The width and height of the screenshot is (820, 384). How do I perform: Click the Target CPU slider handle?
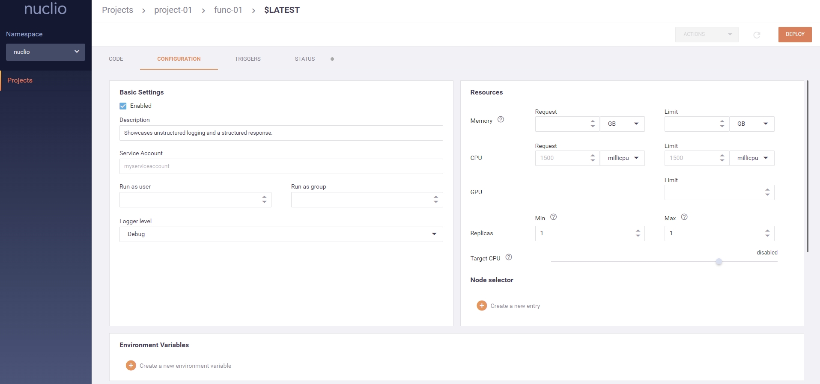click(719, 262)
